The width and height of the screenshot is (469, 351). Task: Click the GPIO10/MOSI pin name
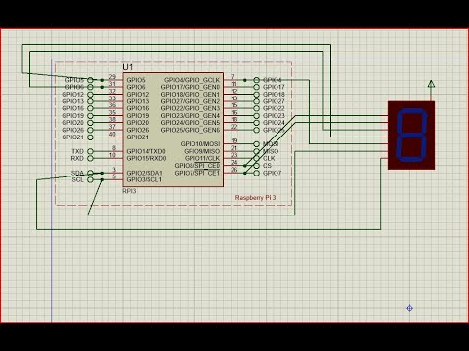tap(200, 144)
